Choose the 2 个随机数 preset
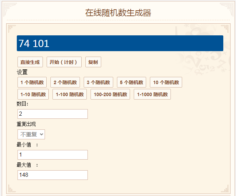The width and height of the screenshot is (236, 196). coord(65,82)
